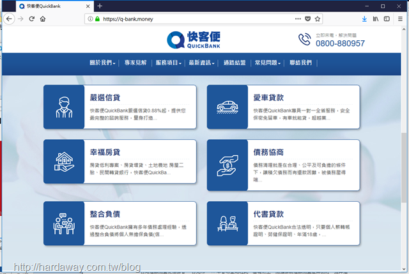The height and width of the screenshot is (274, 409).
Task: Open the 債務協商 heading link
Action: point(268,152)
